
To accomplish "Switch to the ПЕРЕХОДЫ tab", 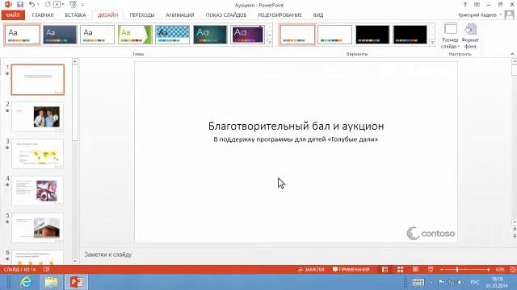I will (x=142, y=15).
